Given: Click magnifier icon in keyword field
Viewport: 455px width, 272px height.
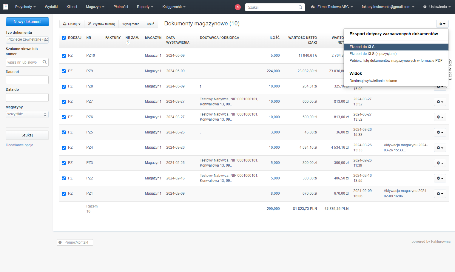Looking at the screenshot, I should [x=44, y=62].
